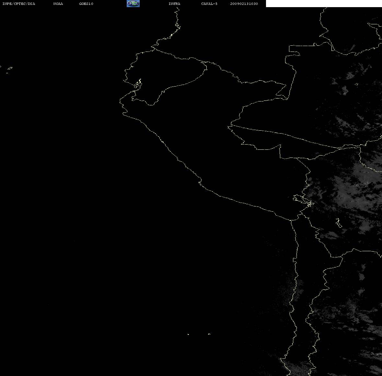Click the left small island in the southern Pacific
The width and height of the screenshot is (382, 376).
(188, 334)
